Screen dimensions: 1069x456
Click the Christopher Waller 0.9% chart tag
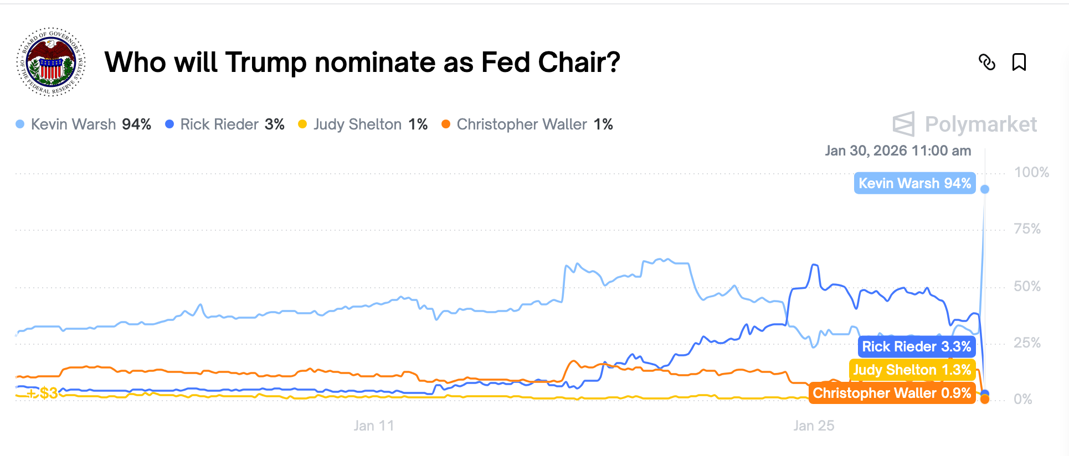[x=892, y=393]
